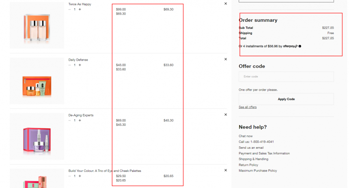Decrease Daily Defense quantity
Viewport: 349px width, 188px height.
tap(70, 65)
